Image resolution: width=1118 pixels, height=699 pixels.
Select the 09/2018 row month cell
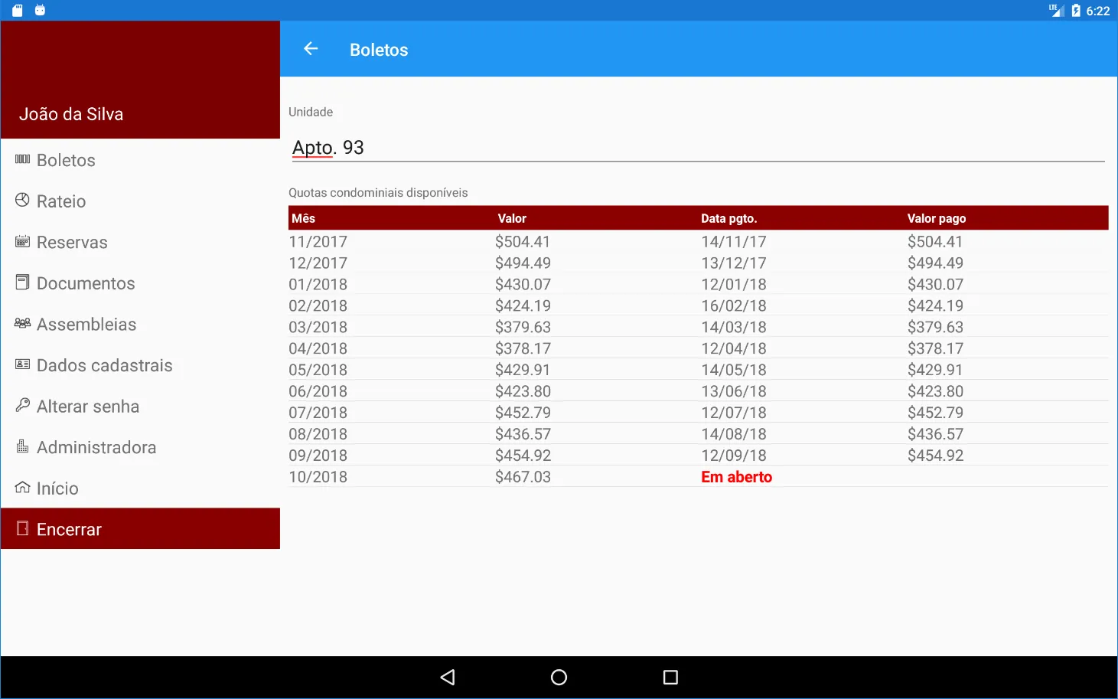[x=318, y=456]
